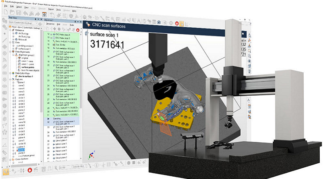323x179 pixels.
Task: Click the Open folder toolbar icon
Action: (x=13, y=12)
